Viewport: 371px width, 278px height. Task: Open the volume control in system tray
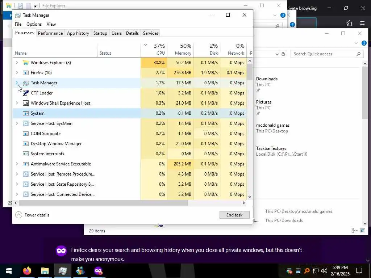point(324,271)
